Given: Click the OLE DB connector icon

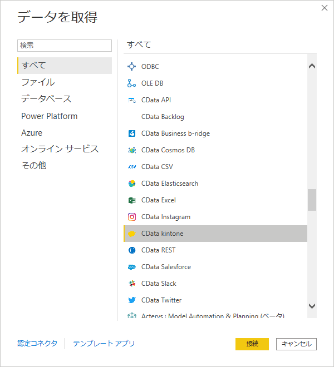Looking at the screenshot, I should pyautogui.click(x=131, y=83).
